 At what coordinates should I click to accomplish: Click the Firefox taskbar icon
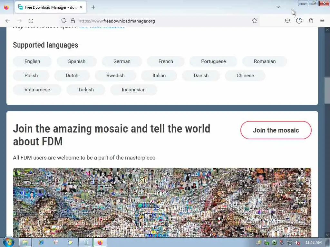point(100,242)
